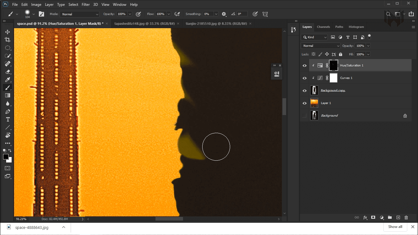The height and width of the screenshot is (235, 418).
Task: Delete layer trash icon
Action: click(x=406, y=218)
